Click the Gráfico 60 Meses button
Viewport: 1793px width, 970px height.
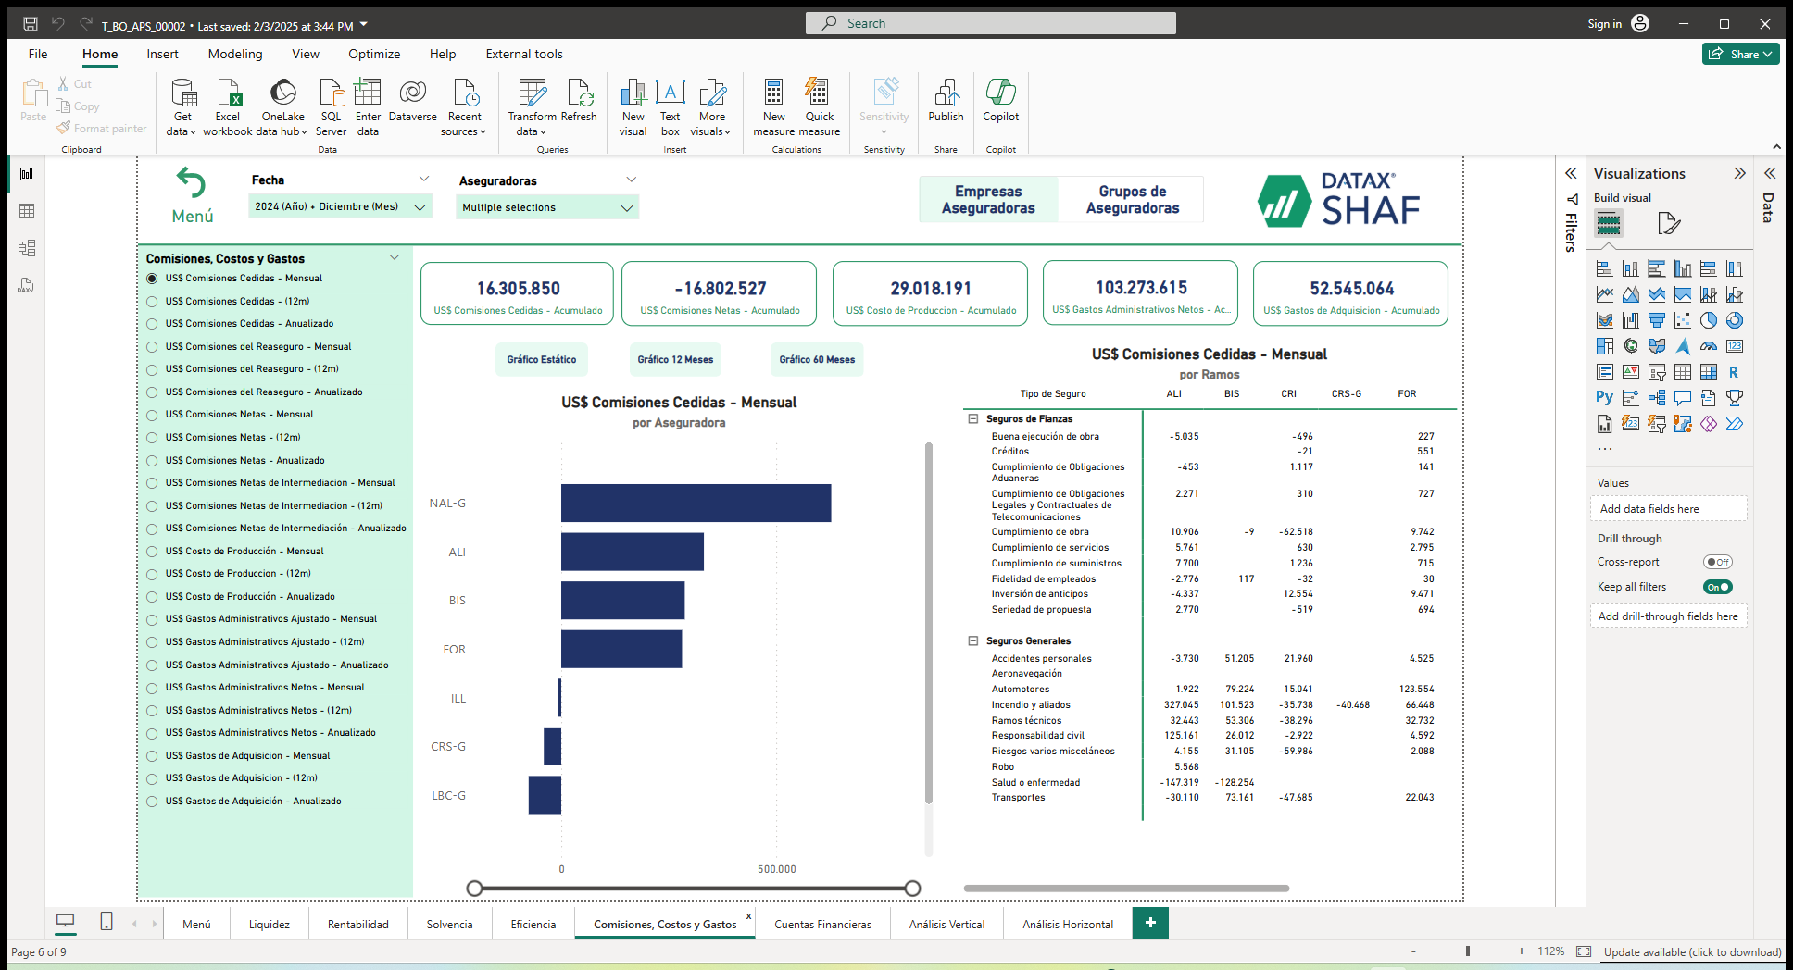pyautogui.click(x=816, y=359)
